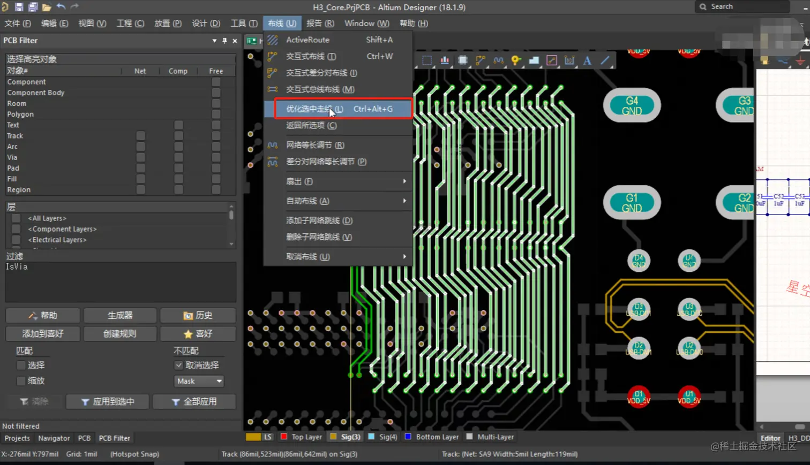The image size is (810, 465).
Task: Select the place component chip icon
Action: pyautogui.click(x=463, y=60)
